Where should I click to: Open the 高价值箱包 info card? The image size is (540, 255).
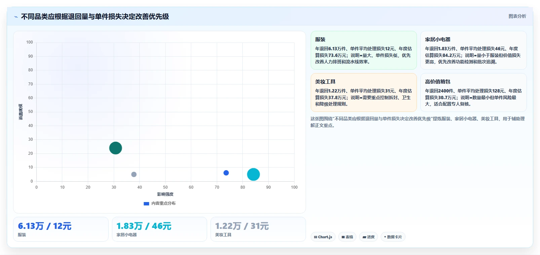coord(473,92)
